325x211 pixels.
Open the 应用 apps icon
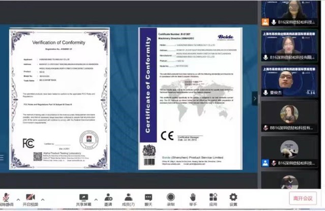pos(213,199)
